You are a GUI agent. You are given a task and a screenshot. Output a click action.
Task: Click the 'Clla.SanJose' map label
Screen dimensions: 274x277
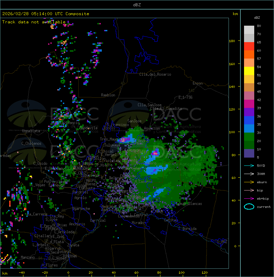click(150, 105)
